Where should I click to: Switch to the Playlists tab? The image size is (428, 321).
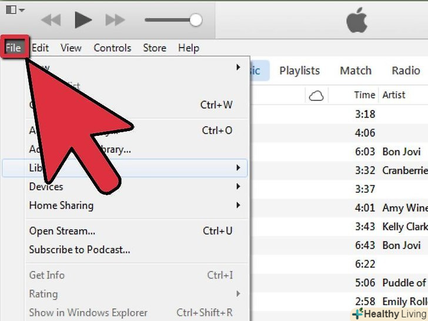[x=299, y=71]
